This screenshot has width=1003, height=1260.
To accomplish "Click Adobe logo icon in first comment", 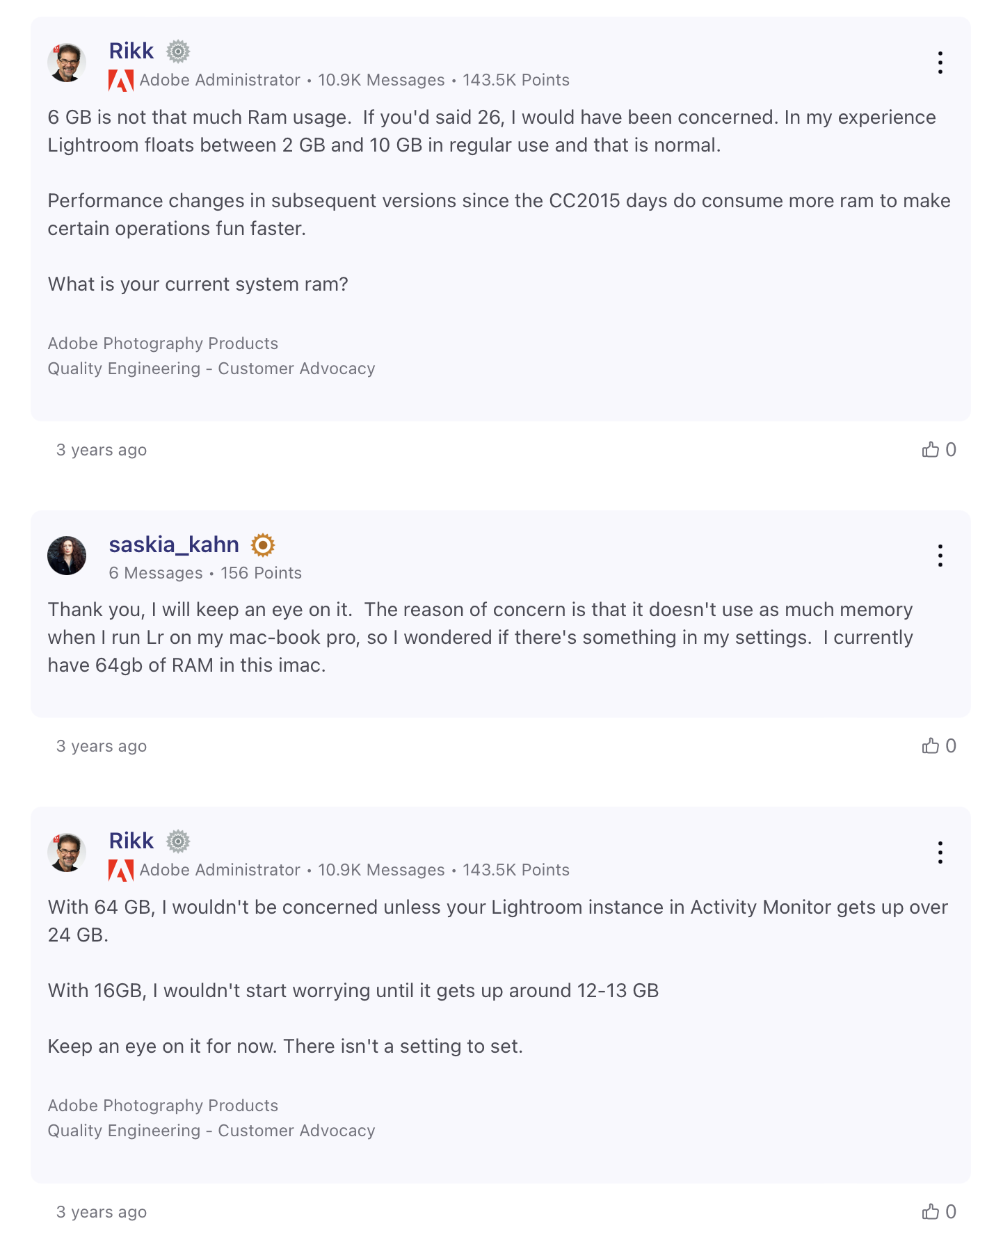I will (x=121, y=81).
